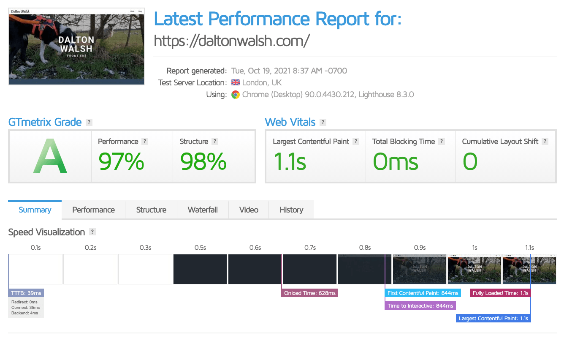Click the 97% Performance score
The height and width of the screenshot is (341, 564).
[121, 161]
